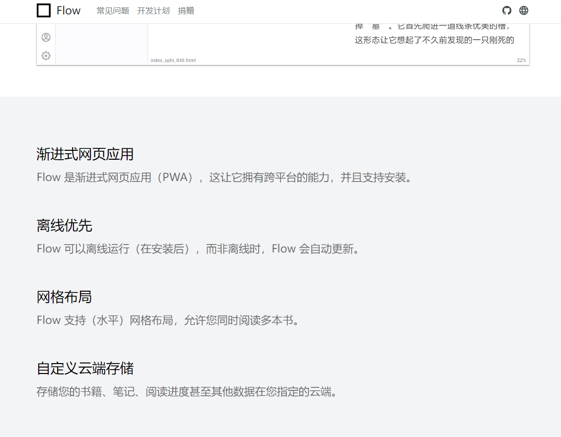Click the 离线优先 heading

(65, 226)
